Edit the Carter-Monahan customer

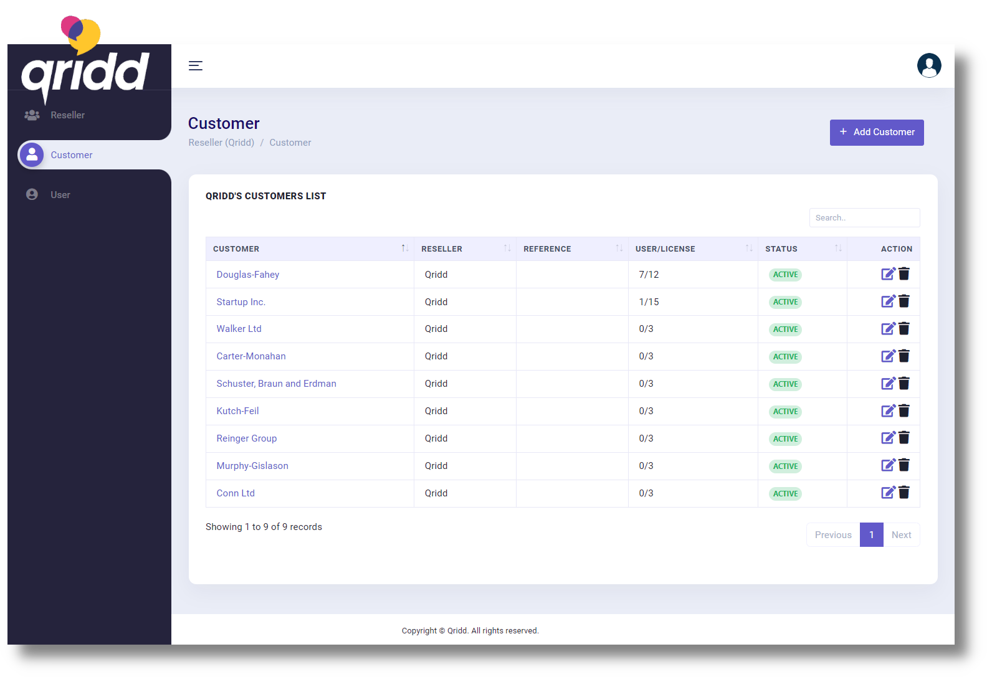click(x=888, y=356)
